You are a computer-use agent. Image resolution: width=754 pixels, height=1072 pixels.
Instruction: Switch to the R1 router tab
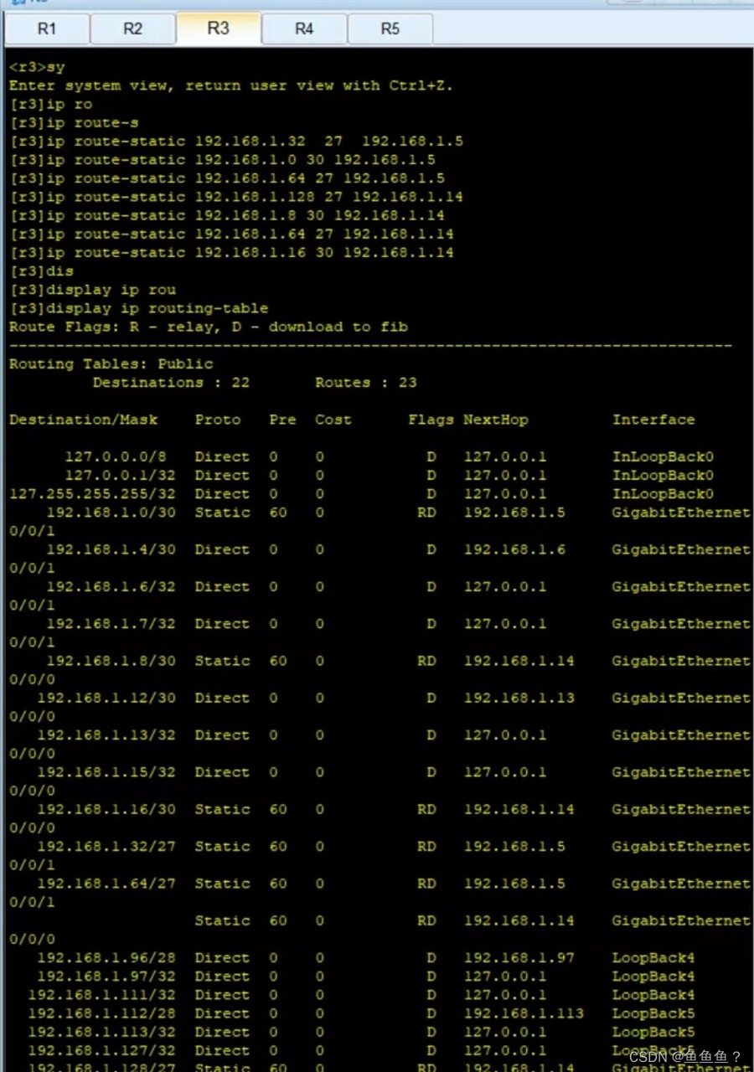point(47,29)
